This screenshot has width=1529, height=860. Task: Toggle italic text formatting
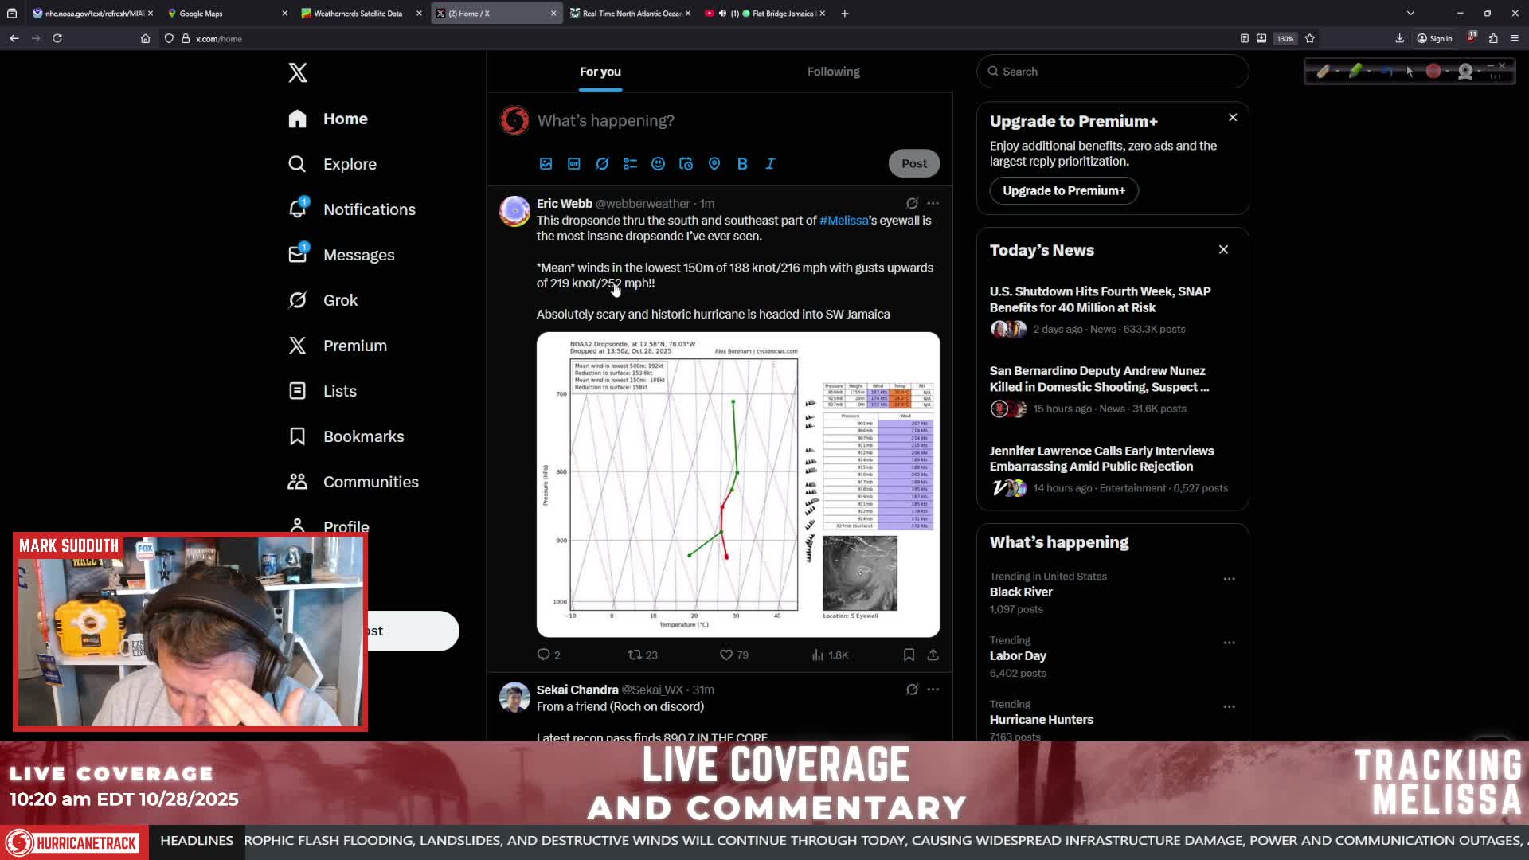click(x=770, y=163)
